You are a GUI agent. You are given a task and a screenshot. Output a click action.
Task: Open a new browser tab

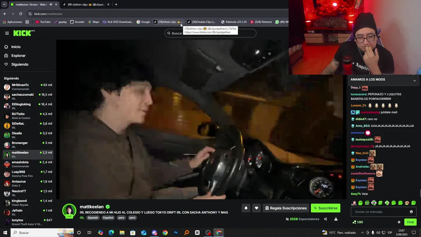pyautogui.click(x=116, y=5)
